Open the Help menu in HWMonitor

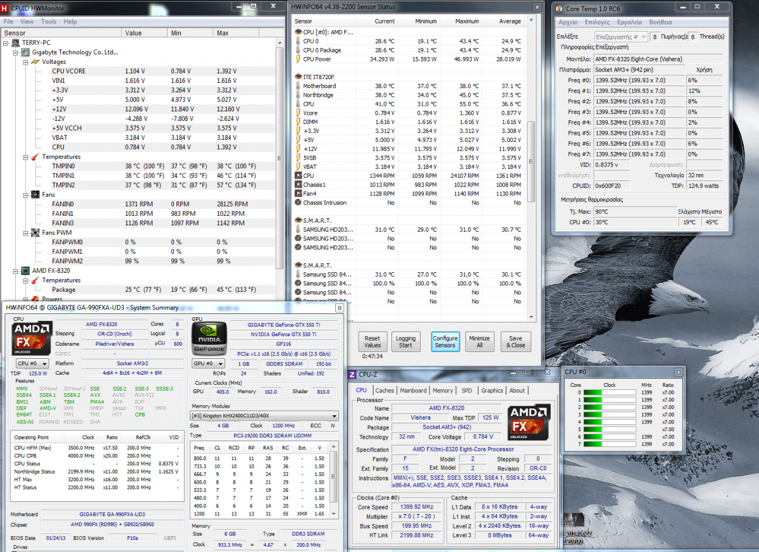70,22
